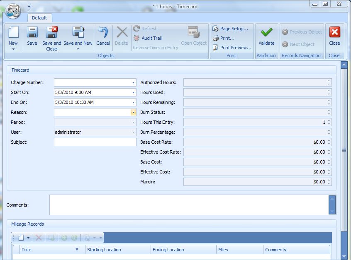Click the Subject input field
The width and height of the screenshot is (351, 260).
tap(95, 142)
